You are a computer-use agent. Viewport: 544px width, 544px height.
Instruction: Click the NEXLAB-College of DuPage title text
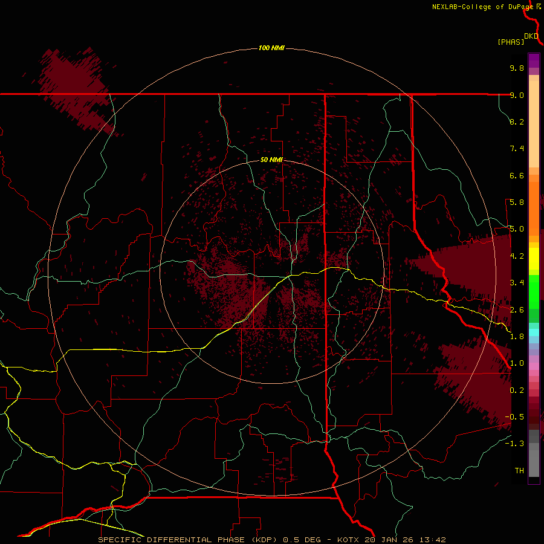(482, 7)
